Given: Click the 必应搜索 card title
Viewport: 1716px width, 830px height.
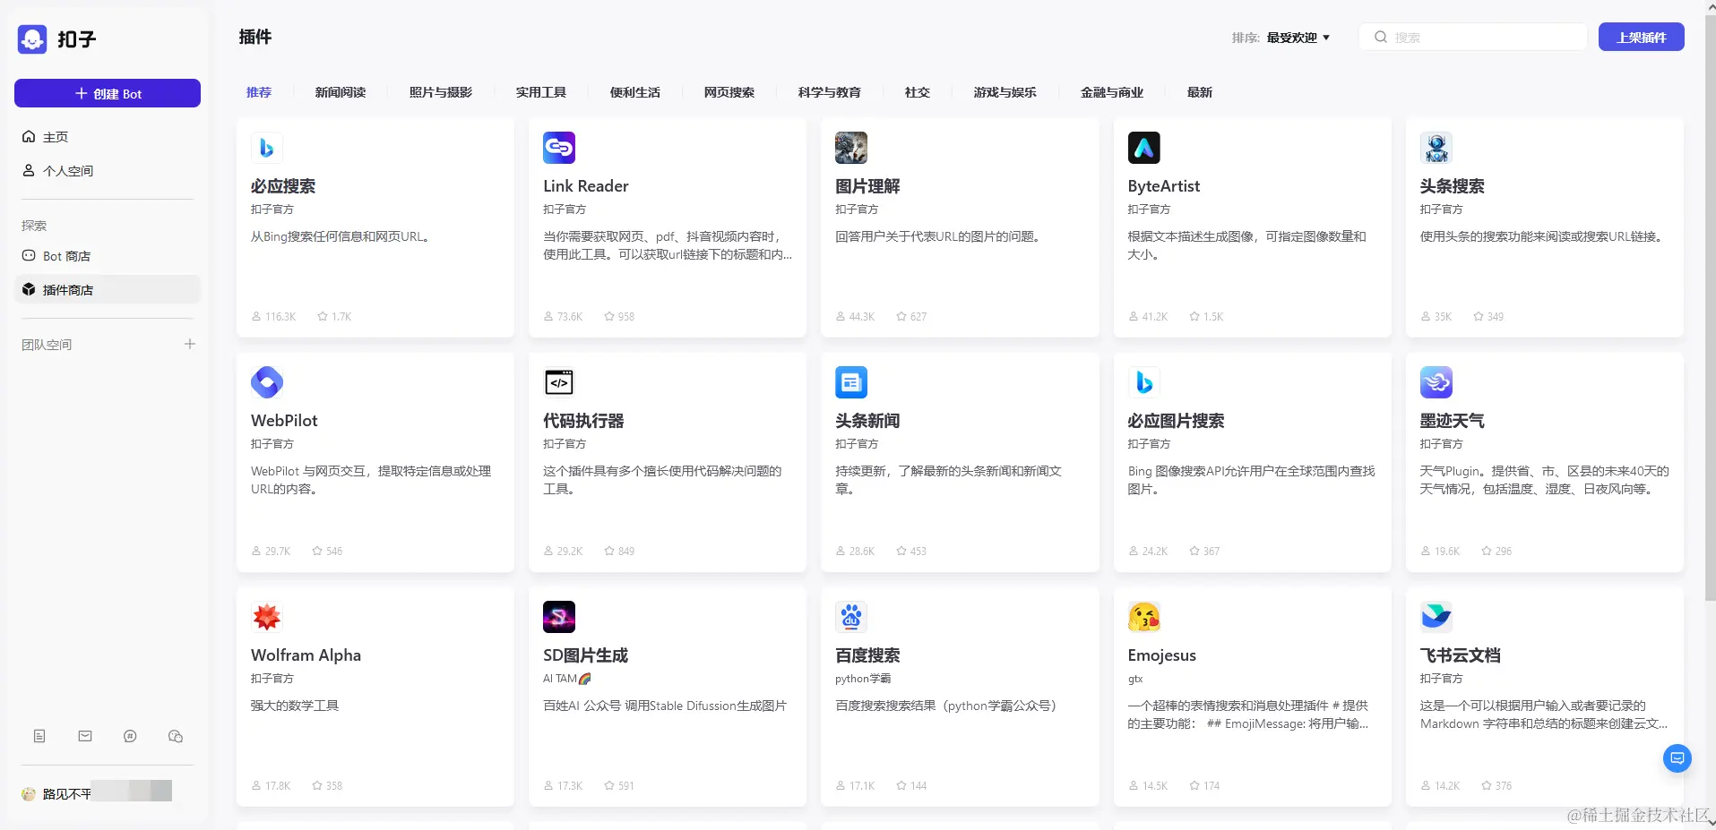Looking at the screenshot, I should pyautogui.click(x=283, y=186).
